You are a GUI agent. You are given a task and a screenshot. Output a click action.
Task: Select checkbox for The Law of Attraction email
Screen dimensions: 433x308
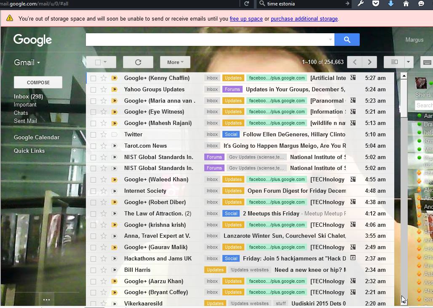coord(94,214)
